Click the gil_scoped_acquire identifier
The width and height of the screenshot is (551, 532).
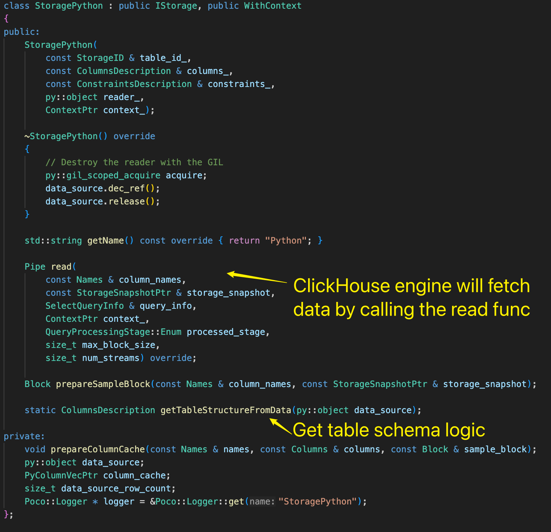(113, 175)
